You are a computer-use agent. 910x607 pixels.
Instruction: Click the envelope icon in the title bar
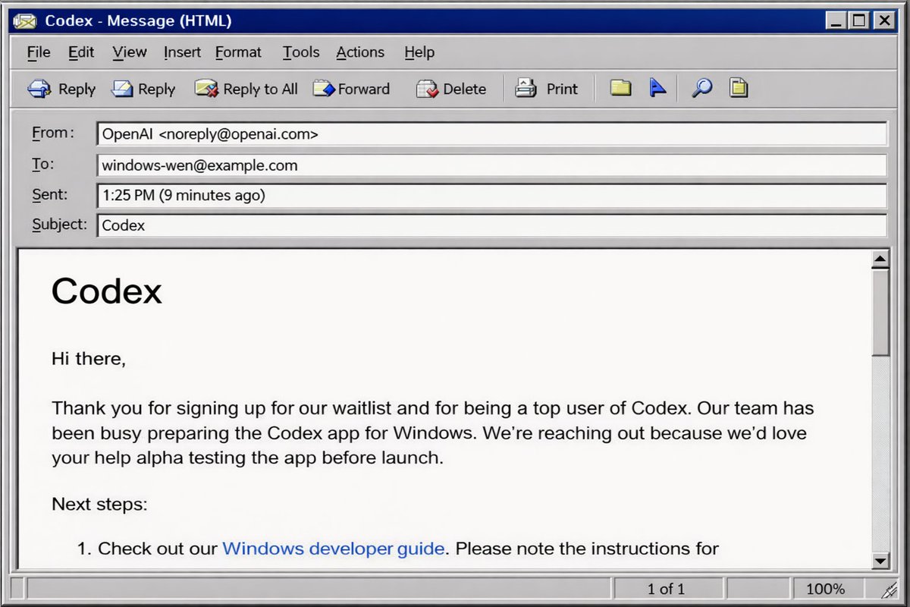(x=25, y=20)
